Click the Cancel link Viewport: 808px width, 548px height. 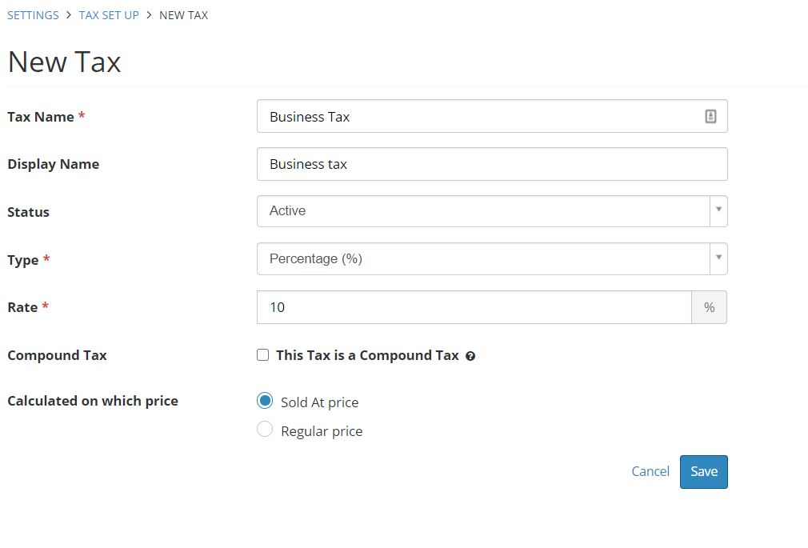point(650,471)
